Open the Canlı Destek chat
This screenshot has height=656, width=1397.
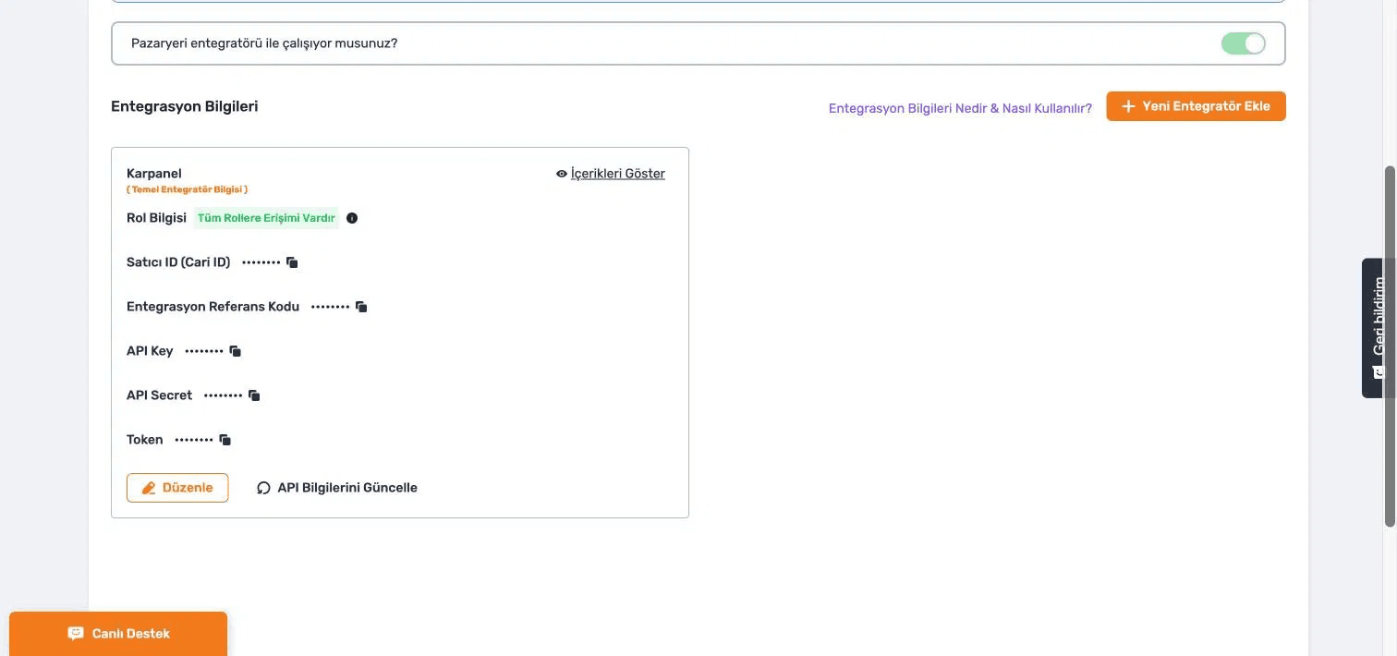[118, 634]
